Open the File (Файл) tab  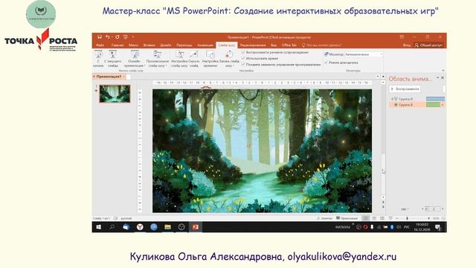click(100, 45)
